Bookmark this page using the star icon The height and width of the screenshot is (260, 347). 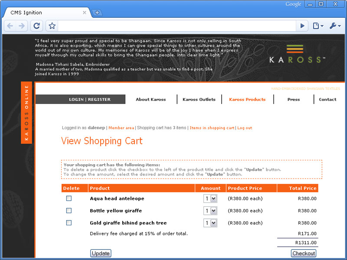[52, 26]
